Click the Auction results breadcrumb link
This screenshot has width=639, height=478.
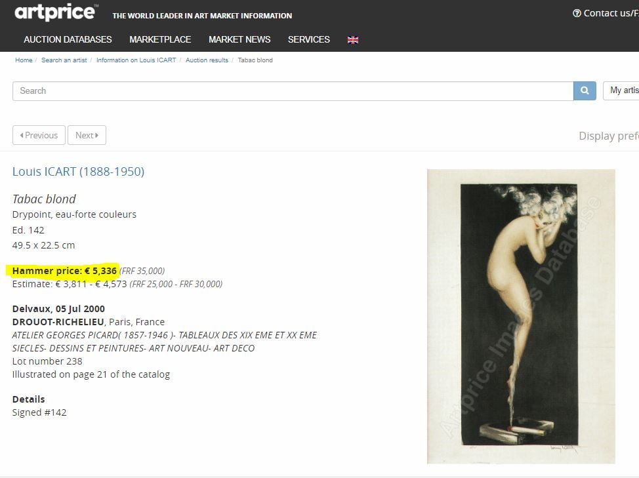click(207, 60)
